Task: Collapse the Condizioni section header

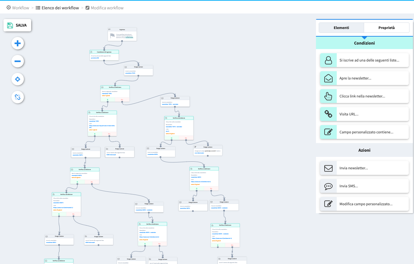Action: 364,43
